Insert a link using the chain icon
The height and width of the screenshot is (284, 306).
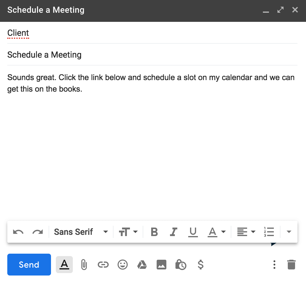(103, 265)
